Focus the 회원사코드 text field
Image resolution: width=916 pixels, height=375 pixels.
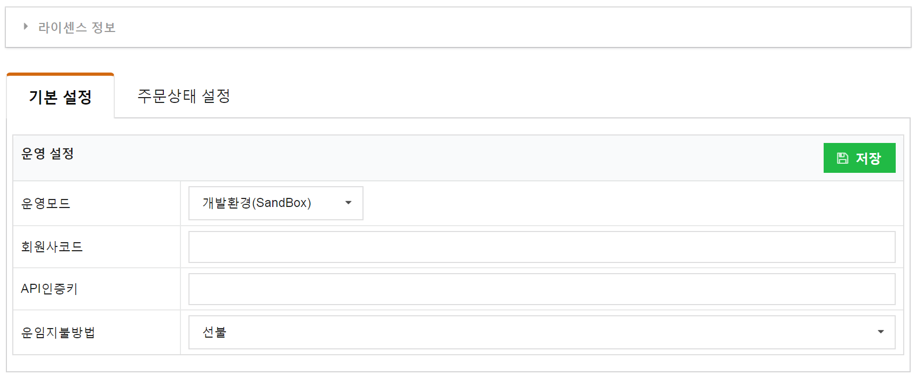542,247
